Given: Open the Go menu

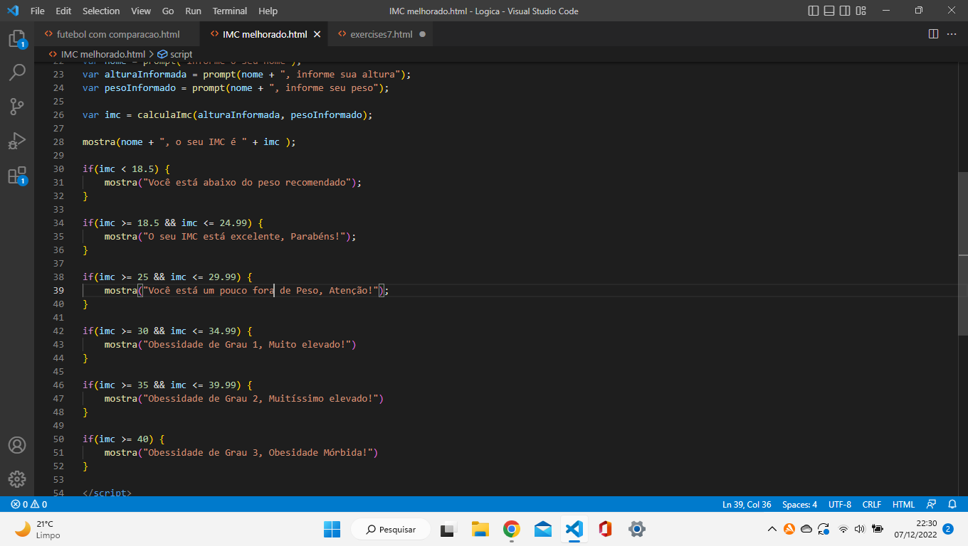Looking at the screenshot, I should (x=168, y=11).
